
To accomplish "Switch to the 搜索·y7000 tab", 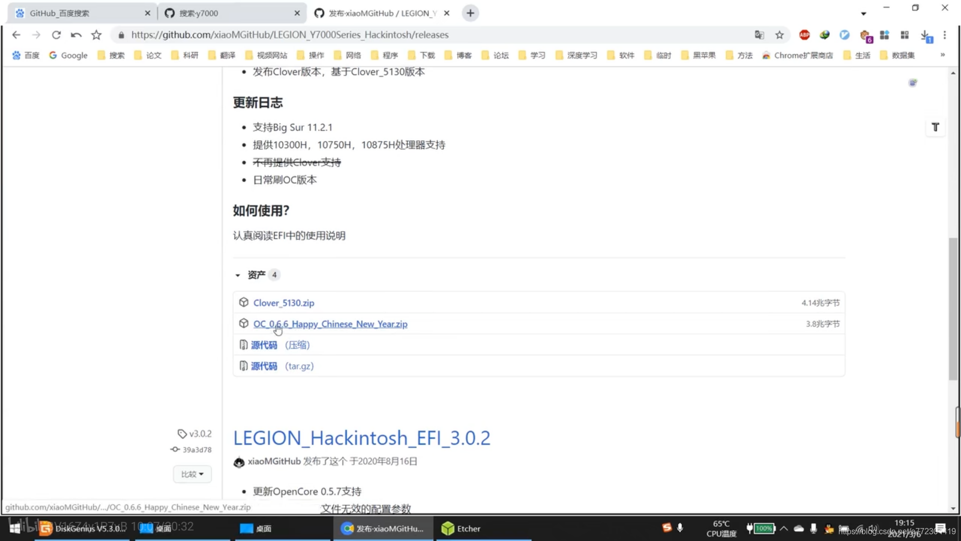I will [x=231, y=13].
